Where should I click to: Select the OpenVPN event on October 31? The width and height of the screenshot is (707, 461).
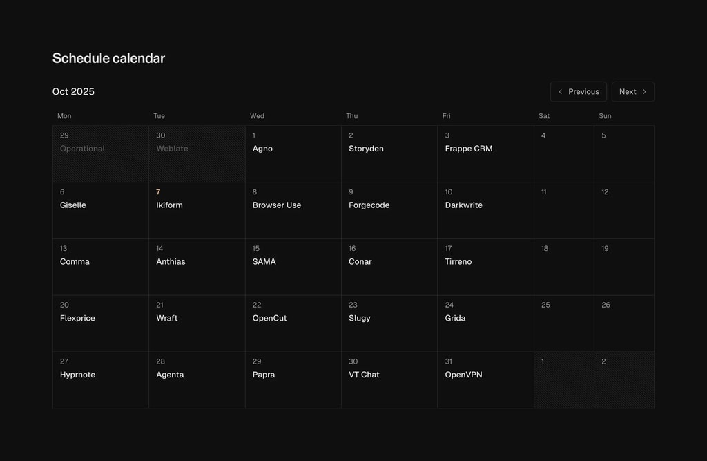tap(463, 374)
